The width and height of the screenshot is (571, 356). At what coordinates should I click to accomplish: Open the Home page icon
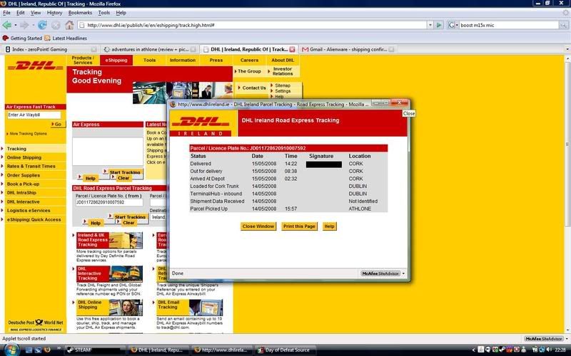pyautogui.click(x=69, y=25)
